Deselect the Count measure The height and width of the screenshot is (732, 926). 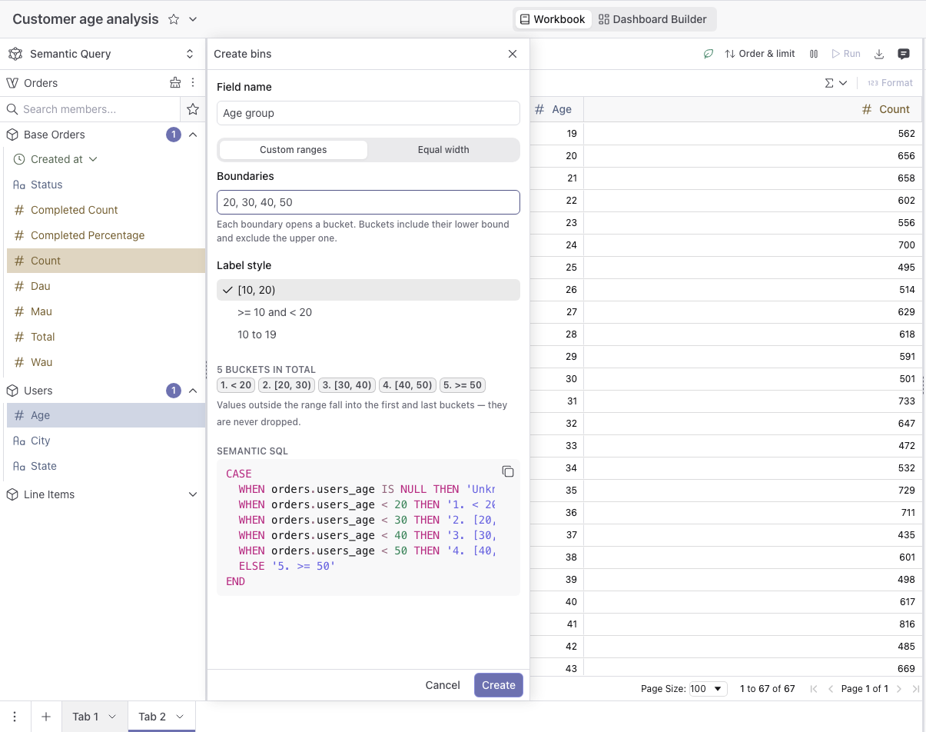(106, 261)
